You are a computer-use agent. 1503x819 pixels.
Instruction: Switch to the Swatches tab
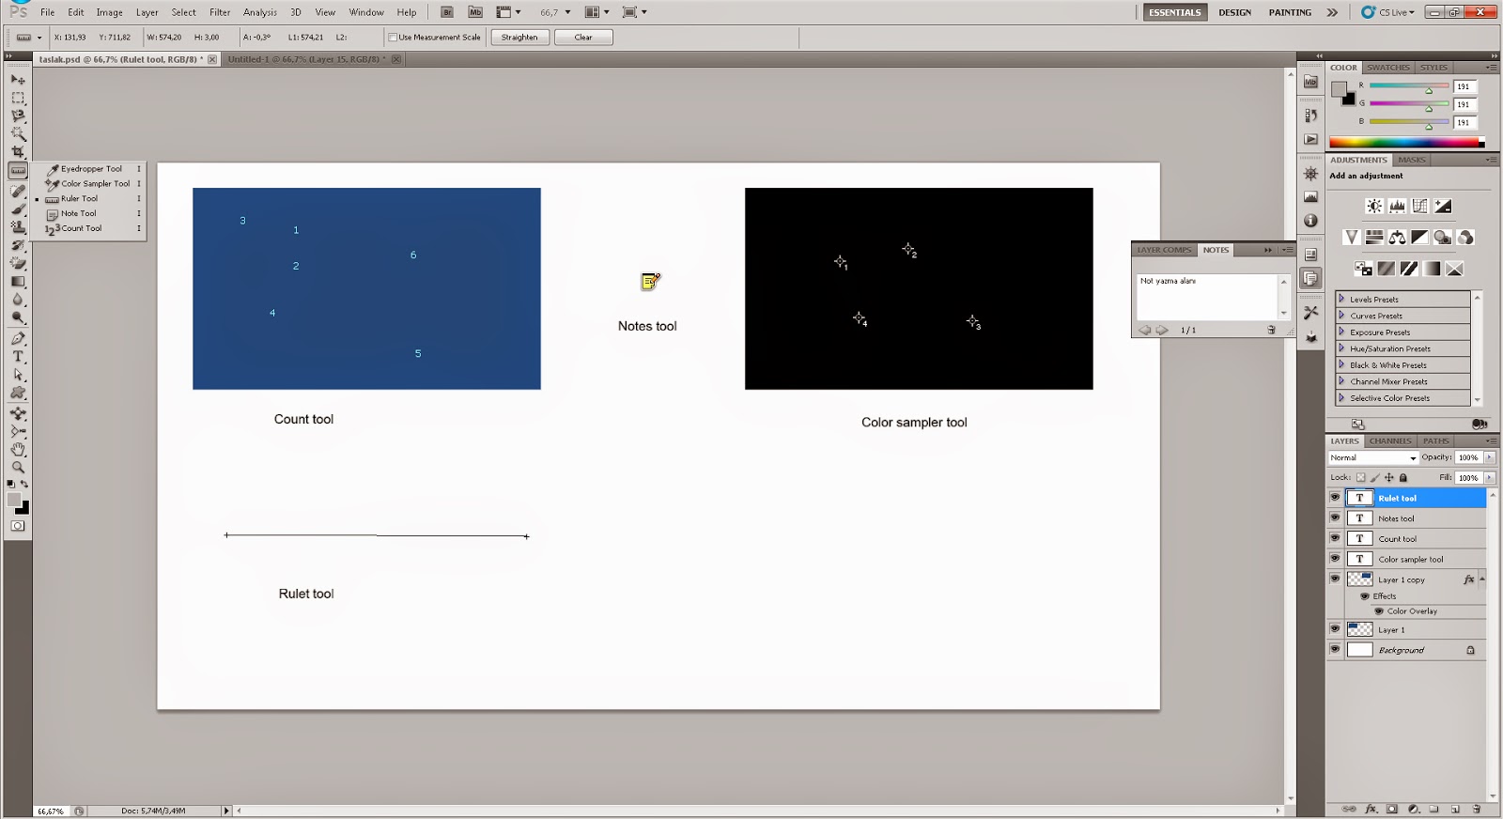(1388, 68)
